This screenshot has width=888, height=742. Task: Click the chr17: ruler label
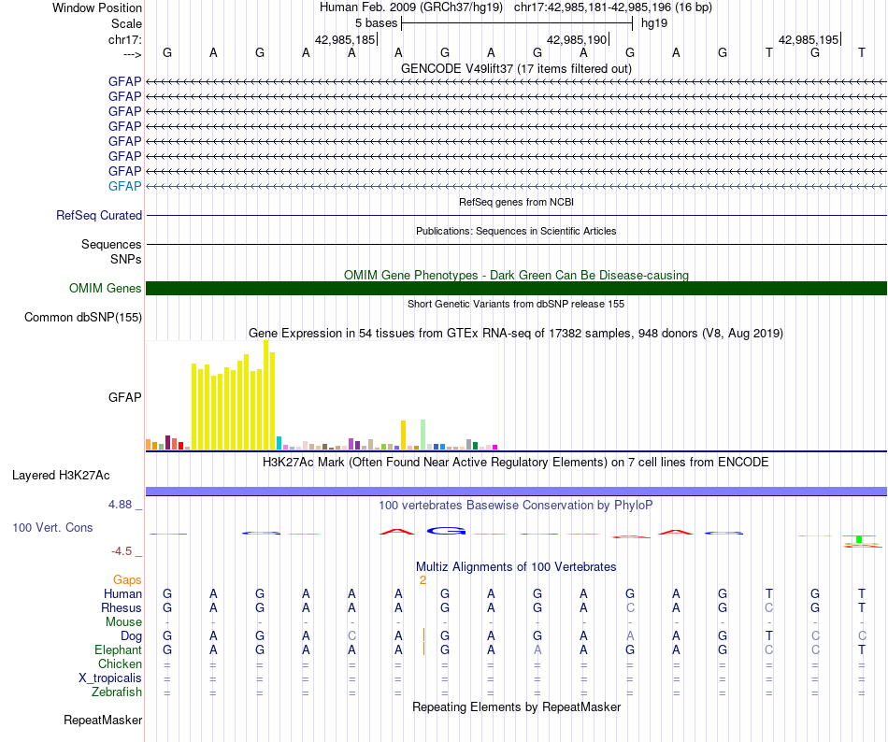click(x=124, y=39)
